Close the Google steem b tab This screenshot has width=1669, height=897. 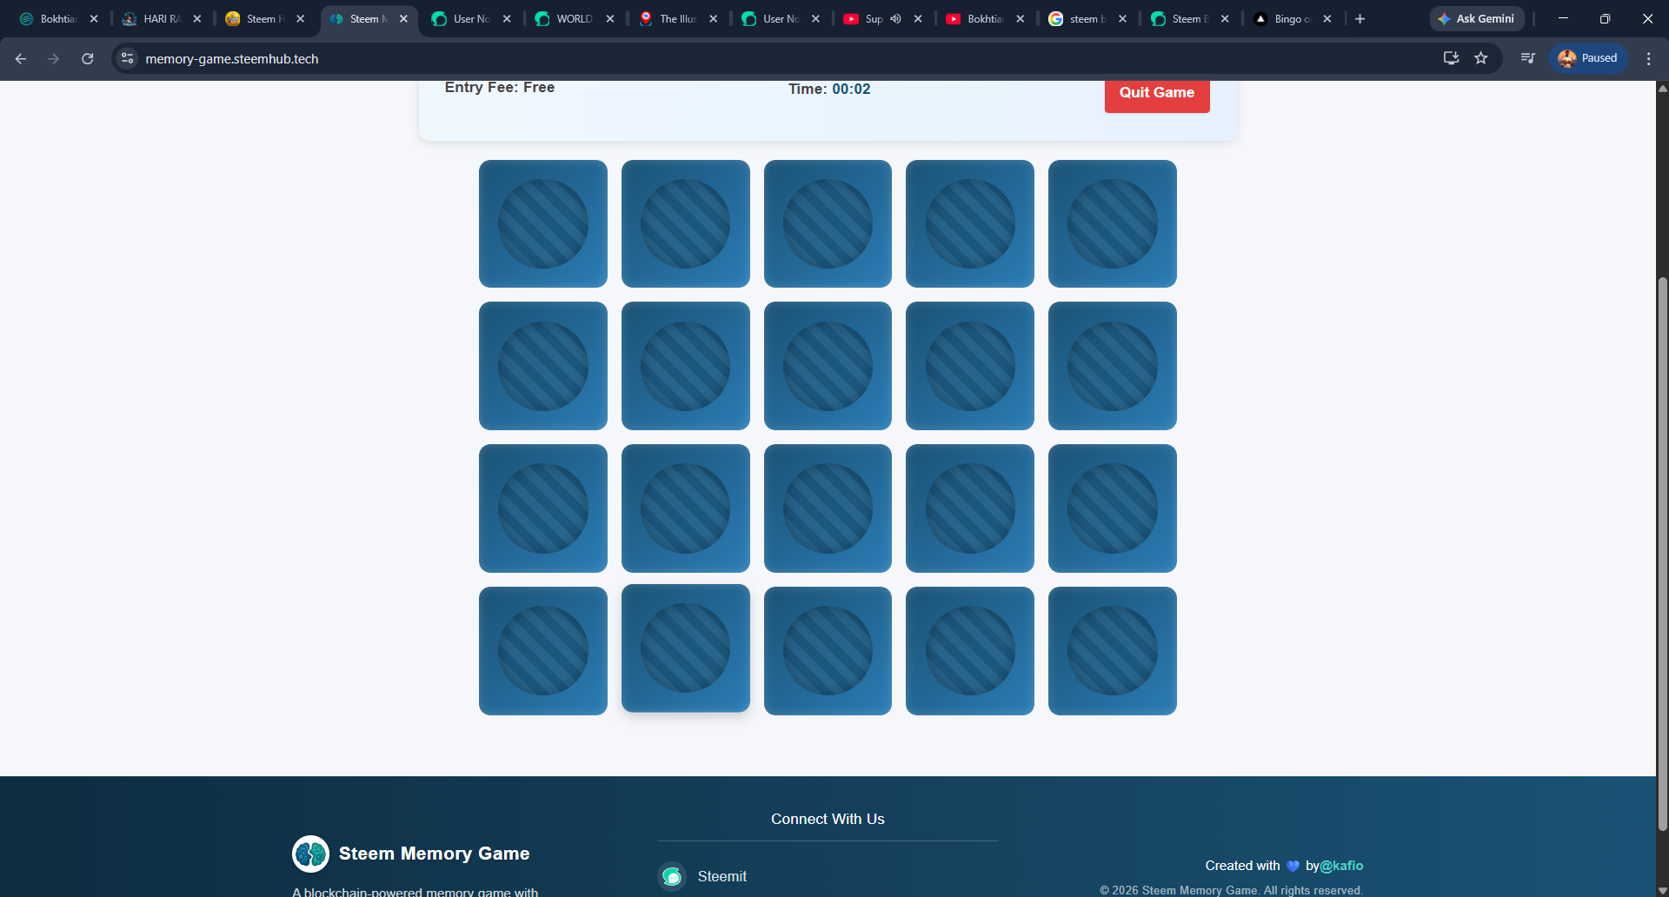pos(1123,18)
